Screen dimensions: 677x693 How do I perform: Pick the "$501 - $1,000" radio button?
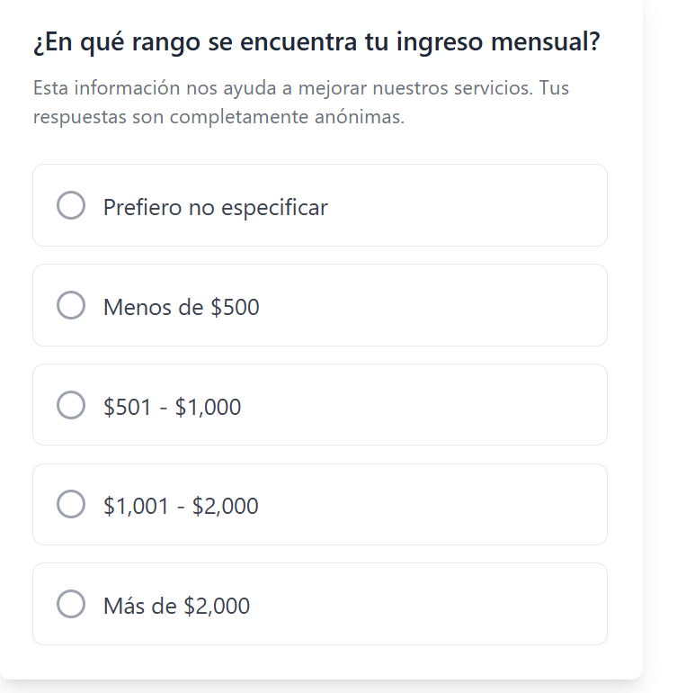pos(71,405)
